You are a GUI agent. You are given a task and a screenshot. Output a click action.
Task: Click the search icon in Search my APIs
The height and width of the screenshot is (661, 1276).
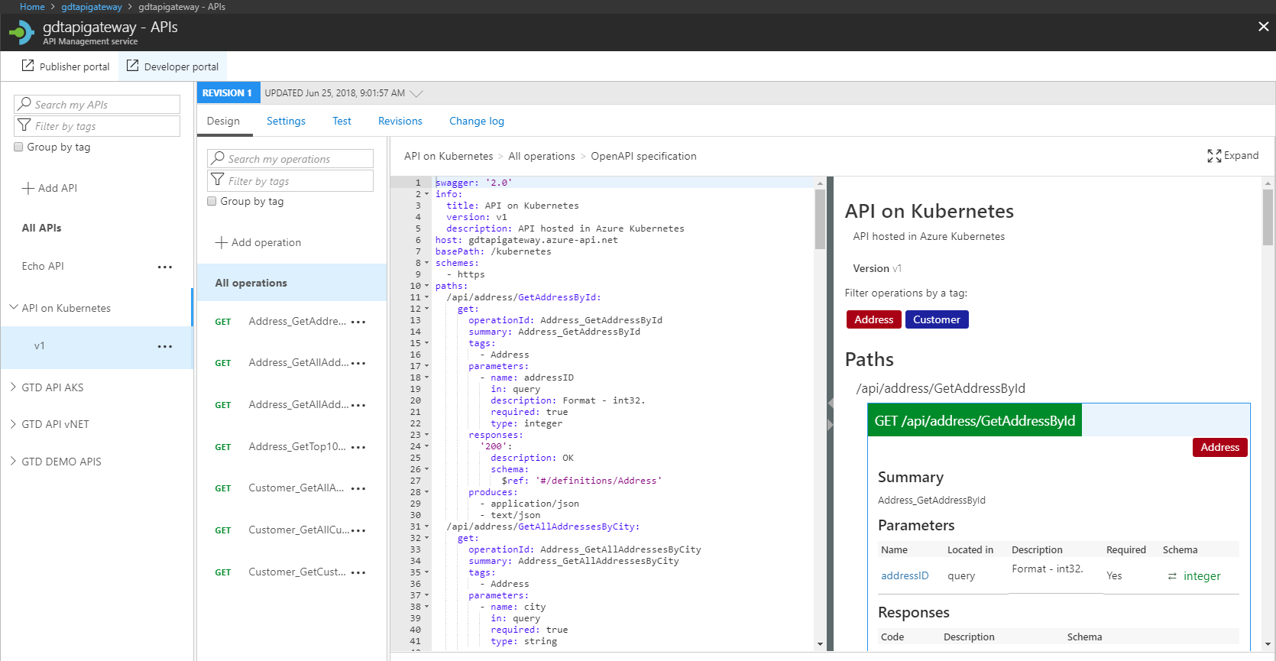25,104
